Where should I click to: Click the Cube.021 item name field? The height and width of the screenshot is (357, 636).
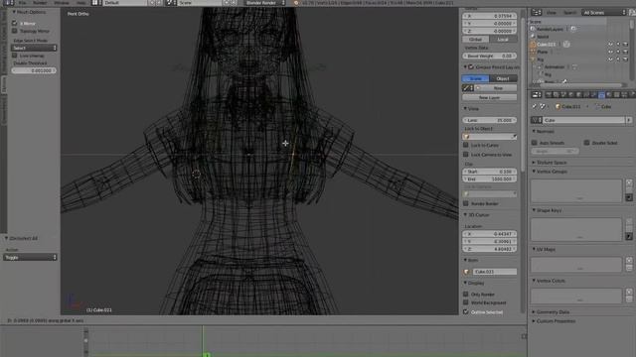click(495, 272)
